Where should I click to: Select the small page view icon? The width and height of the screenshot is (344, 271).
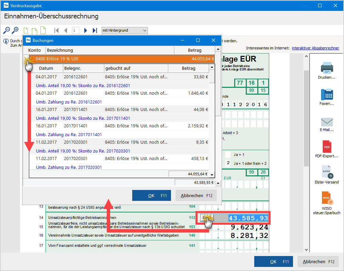tap(26, 31)
